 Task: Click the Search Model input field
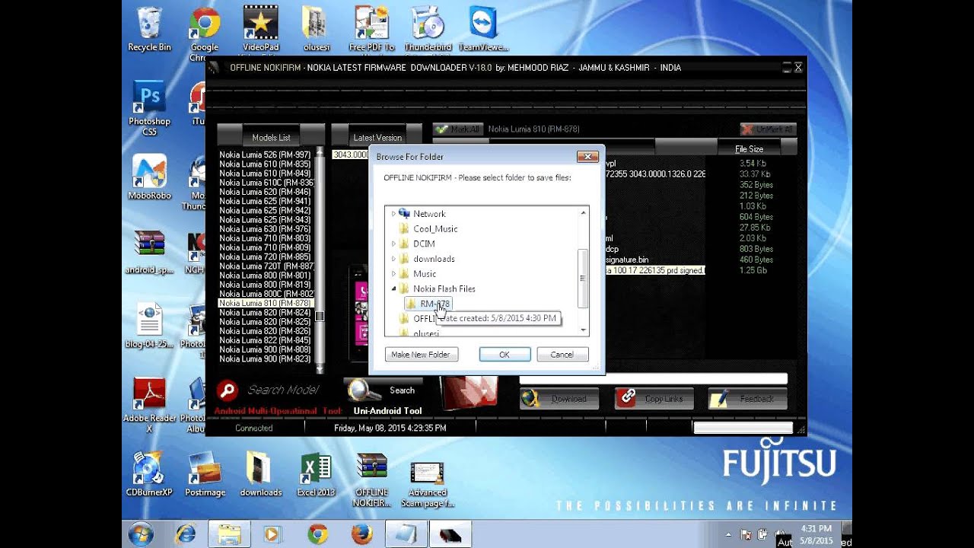coord(283,390)
